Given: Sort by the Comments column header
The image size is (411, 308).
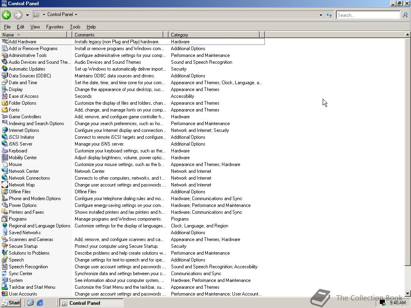Looking at the screenshot, I should point(118,34).
